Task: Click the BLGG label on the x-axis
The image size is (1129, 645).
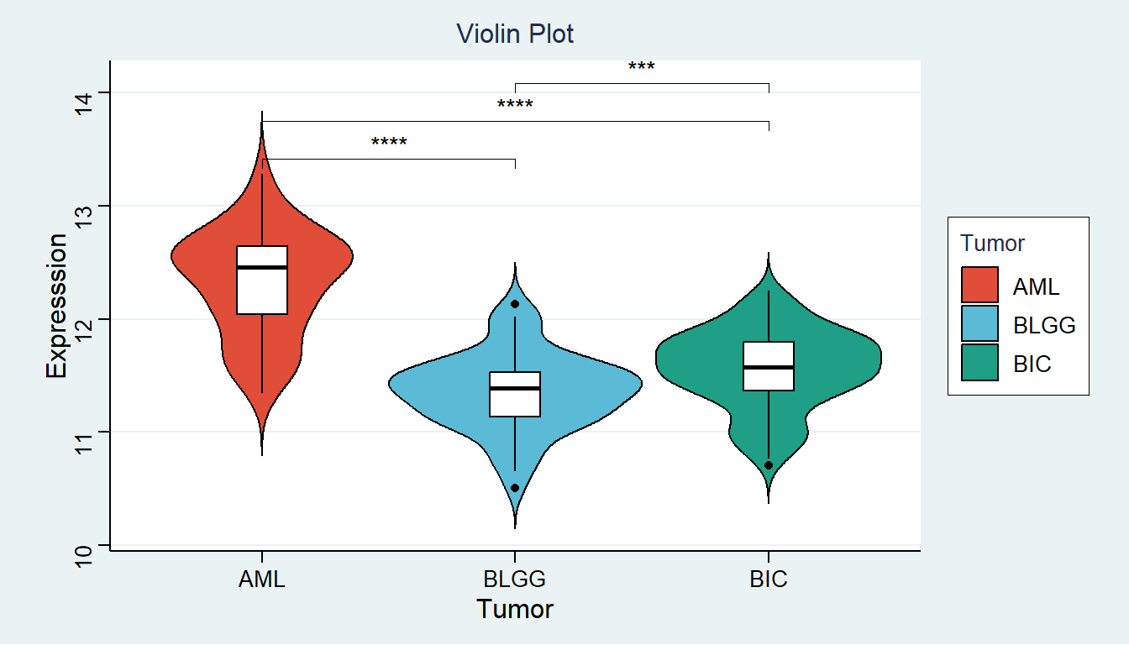Action: (x=515, y=579)
